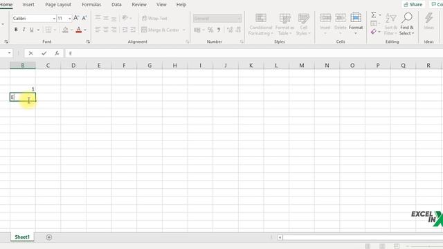
Task: Click the Middle Align icon
Action: click(x=106, y=18)
